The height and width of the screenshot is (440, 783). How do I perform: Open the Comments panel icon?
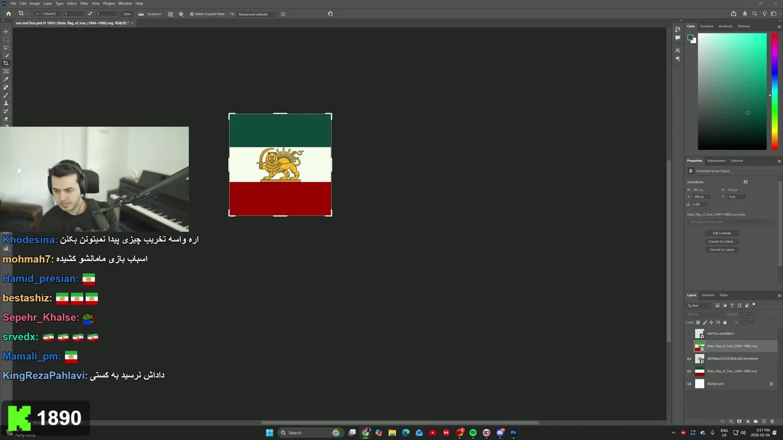coord(677,37)
